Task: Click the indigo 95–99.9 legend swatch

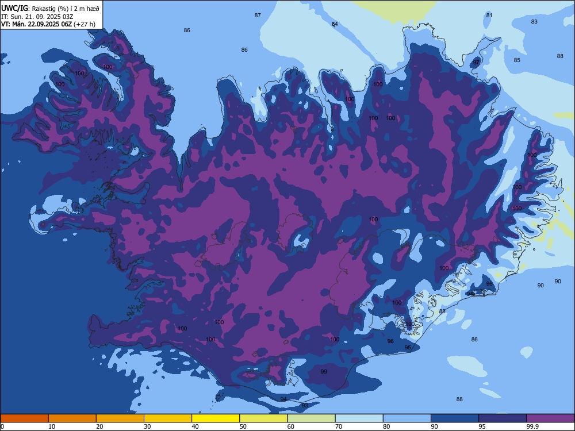Action: tap(503, 418)
